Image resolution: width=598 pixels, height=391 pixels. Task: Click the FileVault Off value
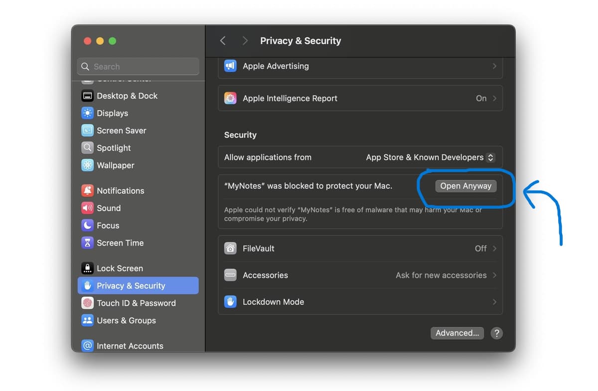(480, 249)
